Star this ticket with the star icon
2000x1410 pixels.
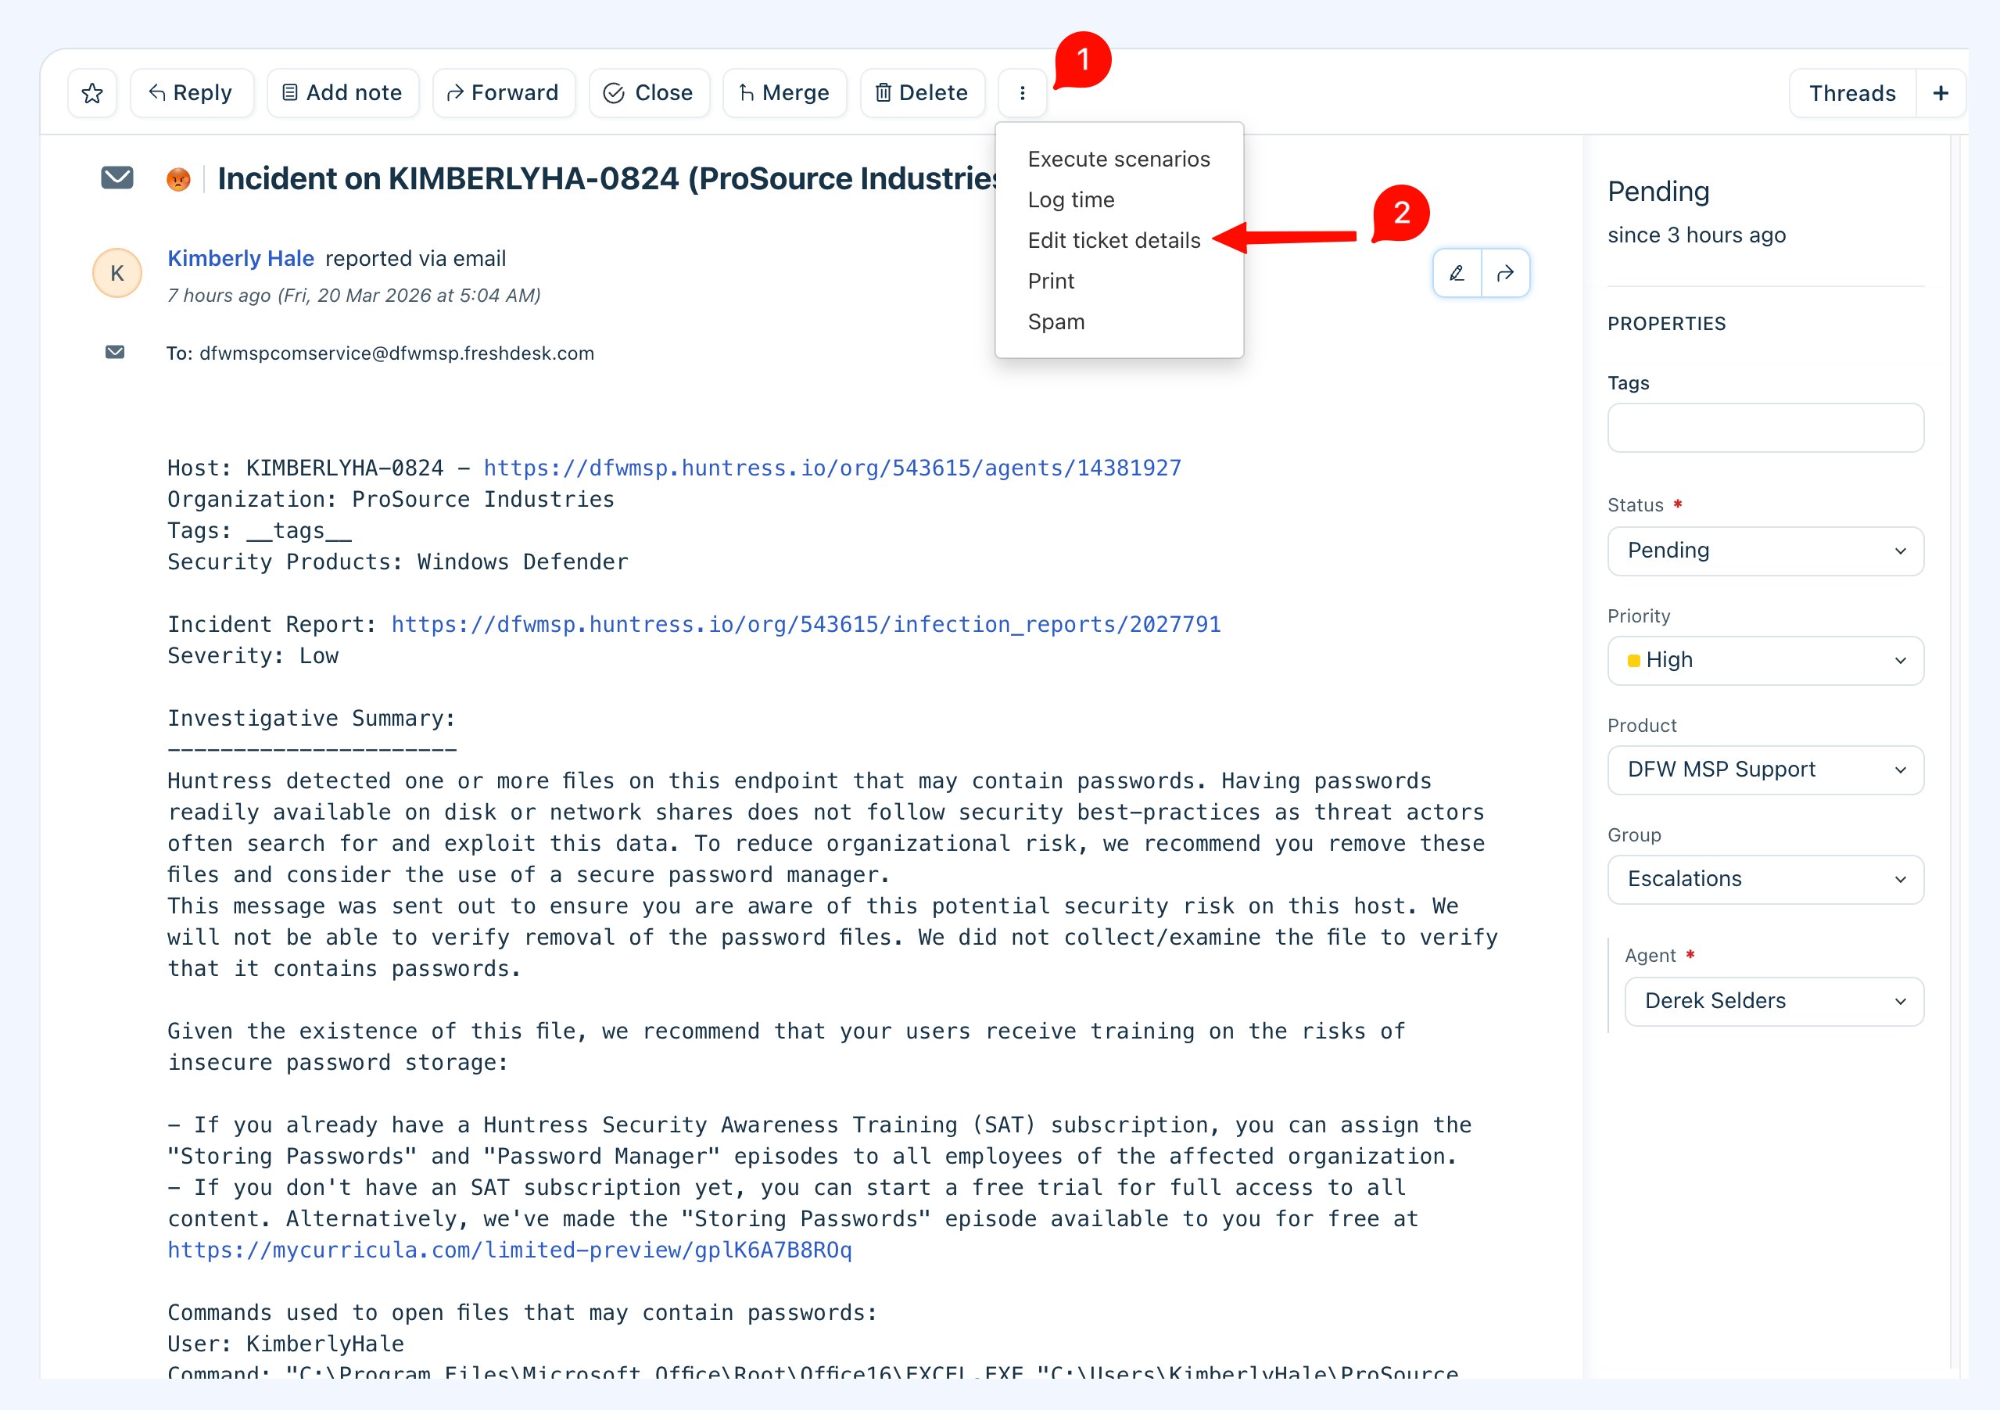coord(92,93)
